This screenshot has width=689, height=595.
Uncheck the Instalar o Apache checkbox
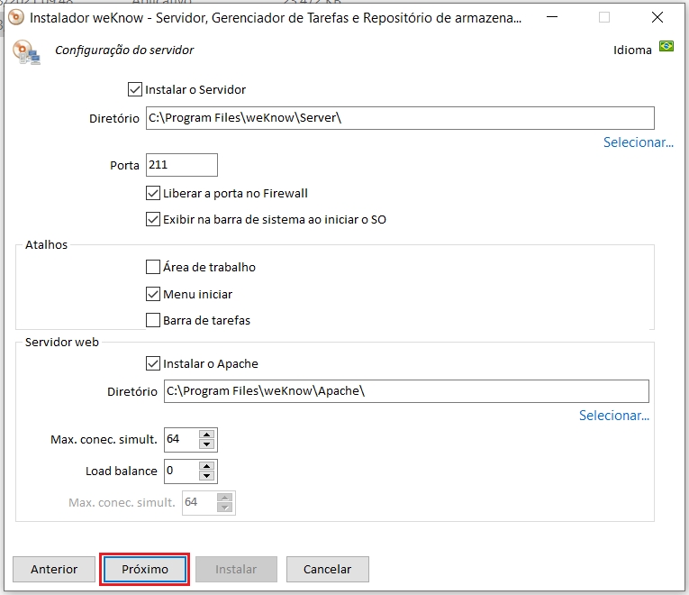click(153, 364)
